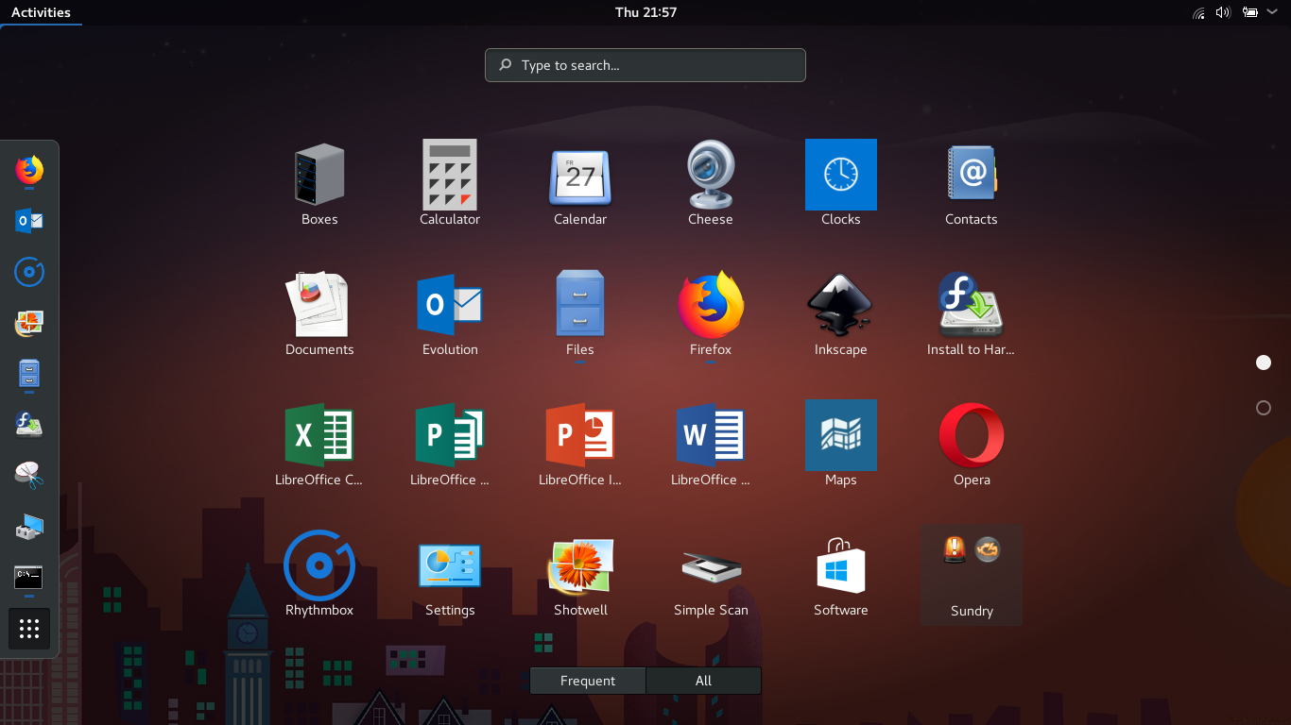Switch to the All apps view
The height and width of the screenshot is (725, 1291).
click(703, 681)
